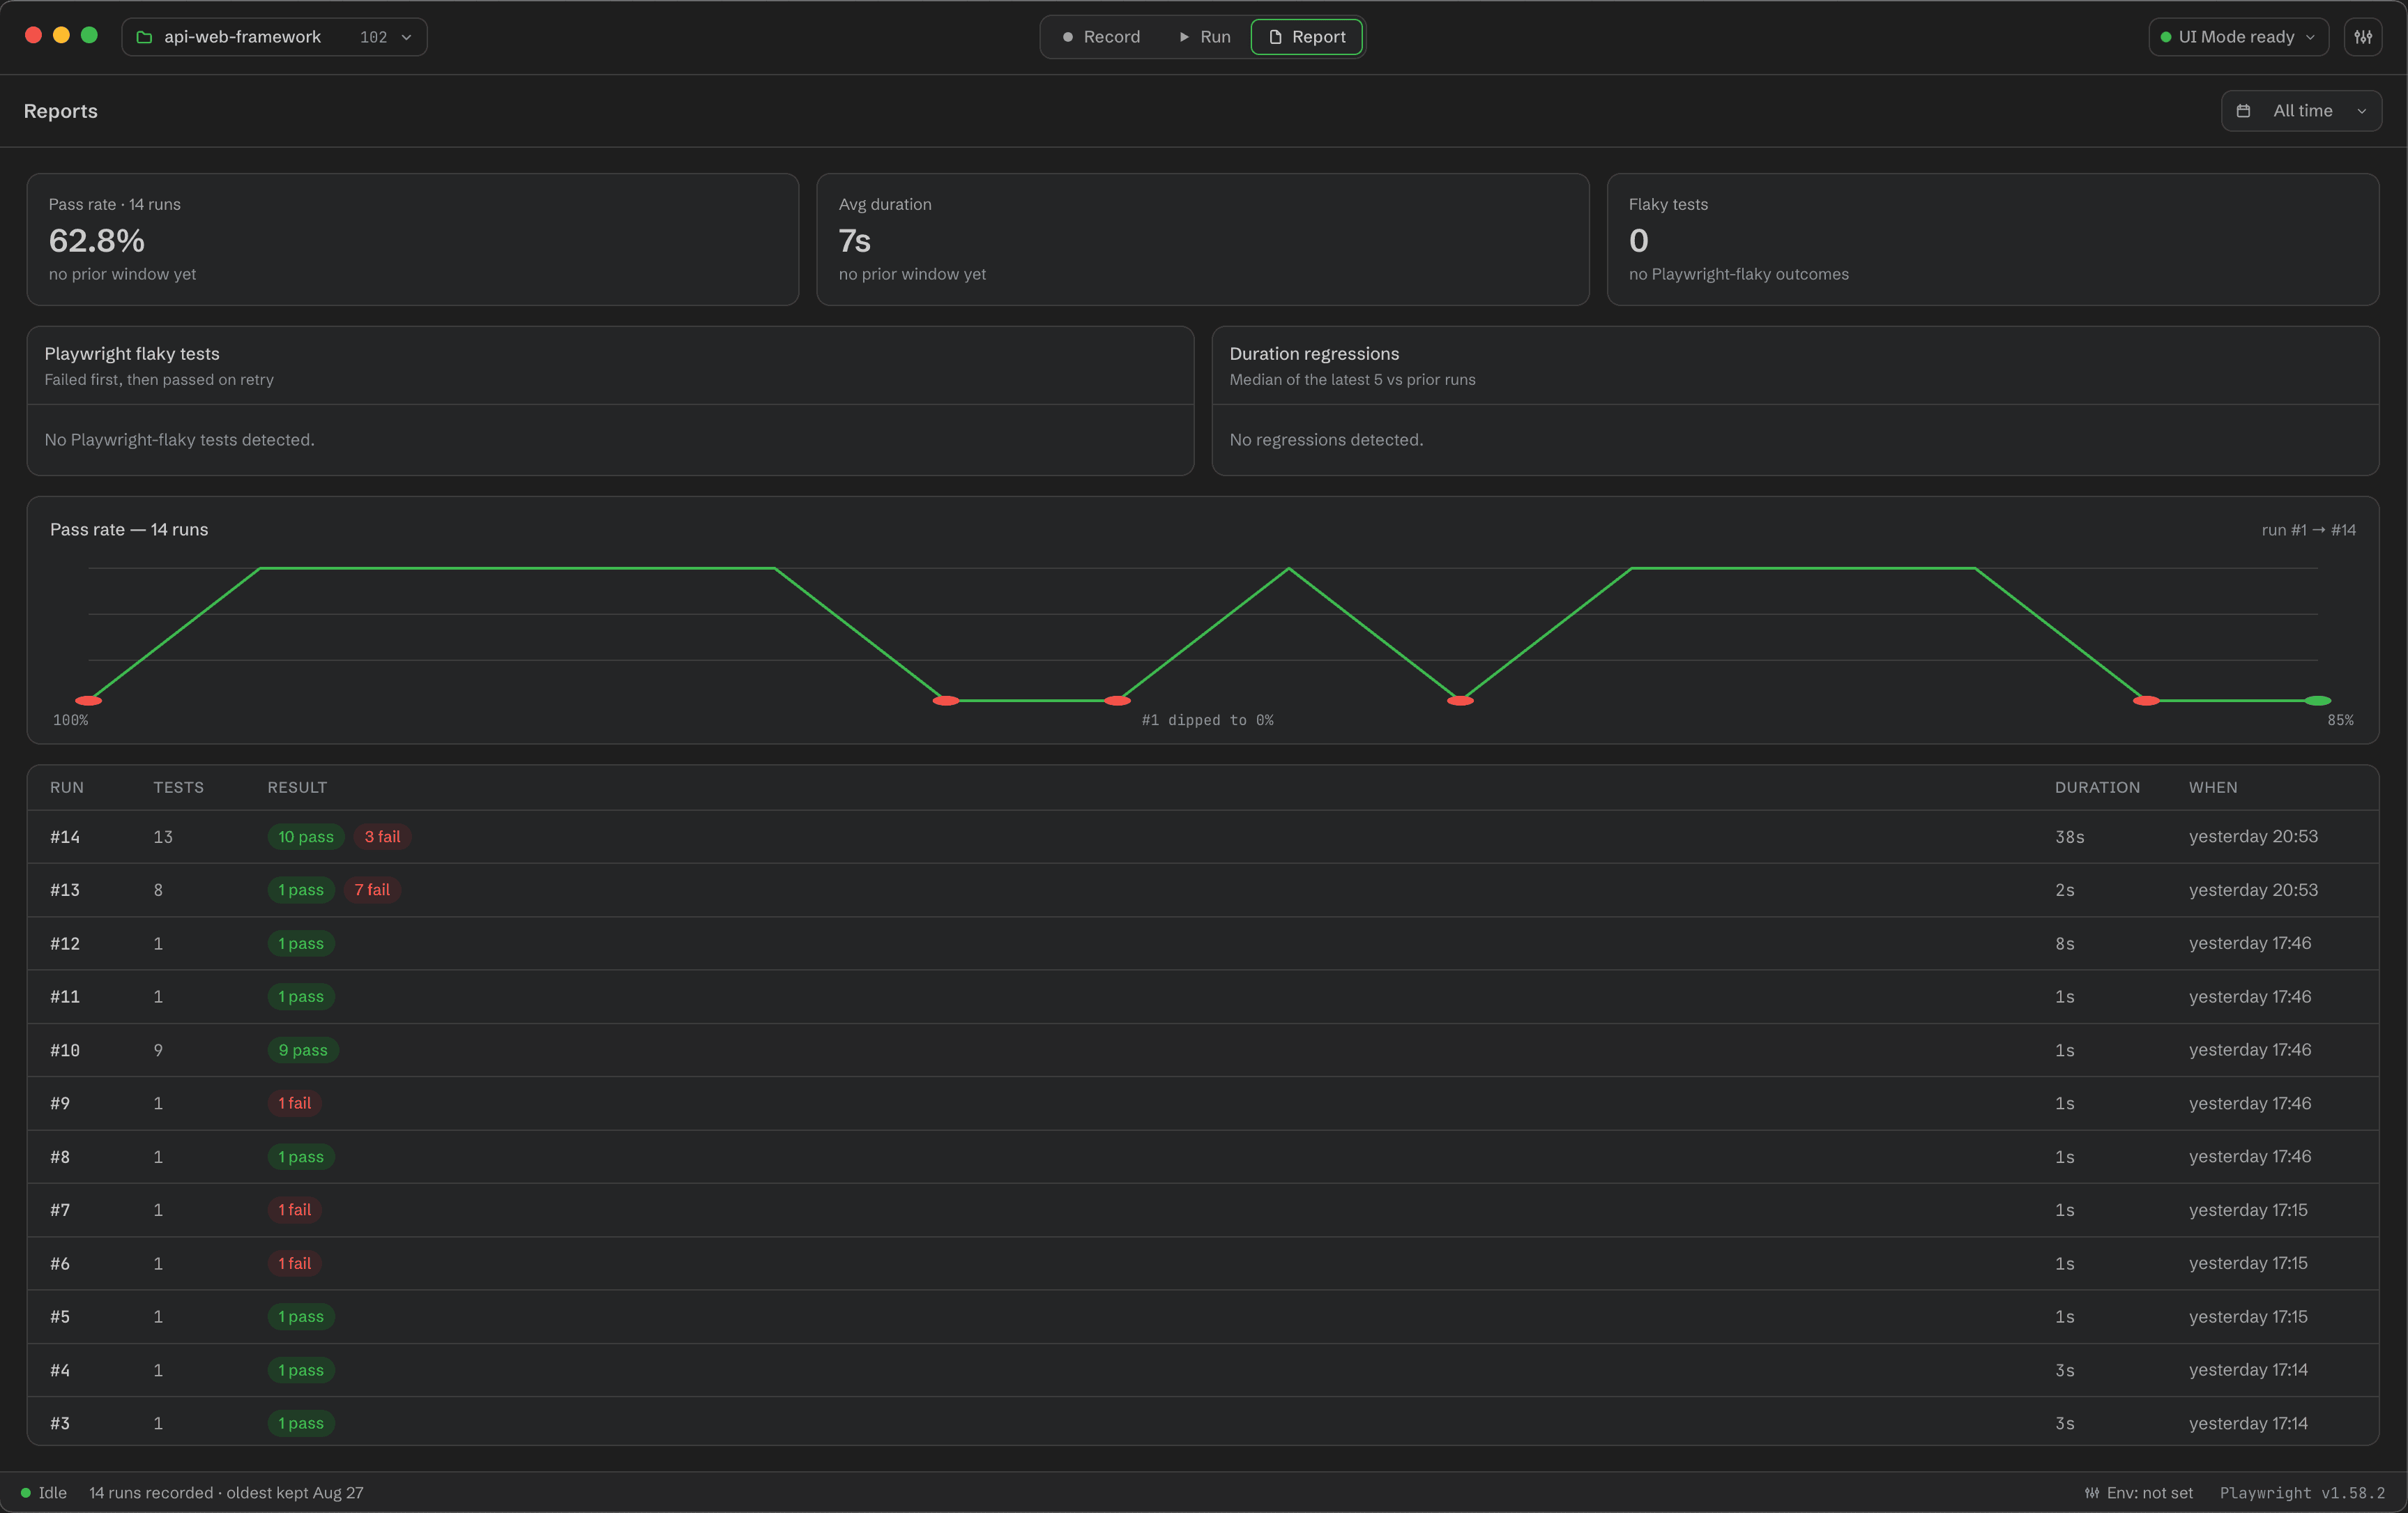Image resolution: width=2408 pixels, height=1513 pixels.
Task: Click the '1 fail' badge in run #9
Action: pyautogui.click(x=295, y=1103)
